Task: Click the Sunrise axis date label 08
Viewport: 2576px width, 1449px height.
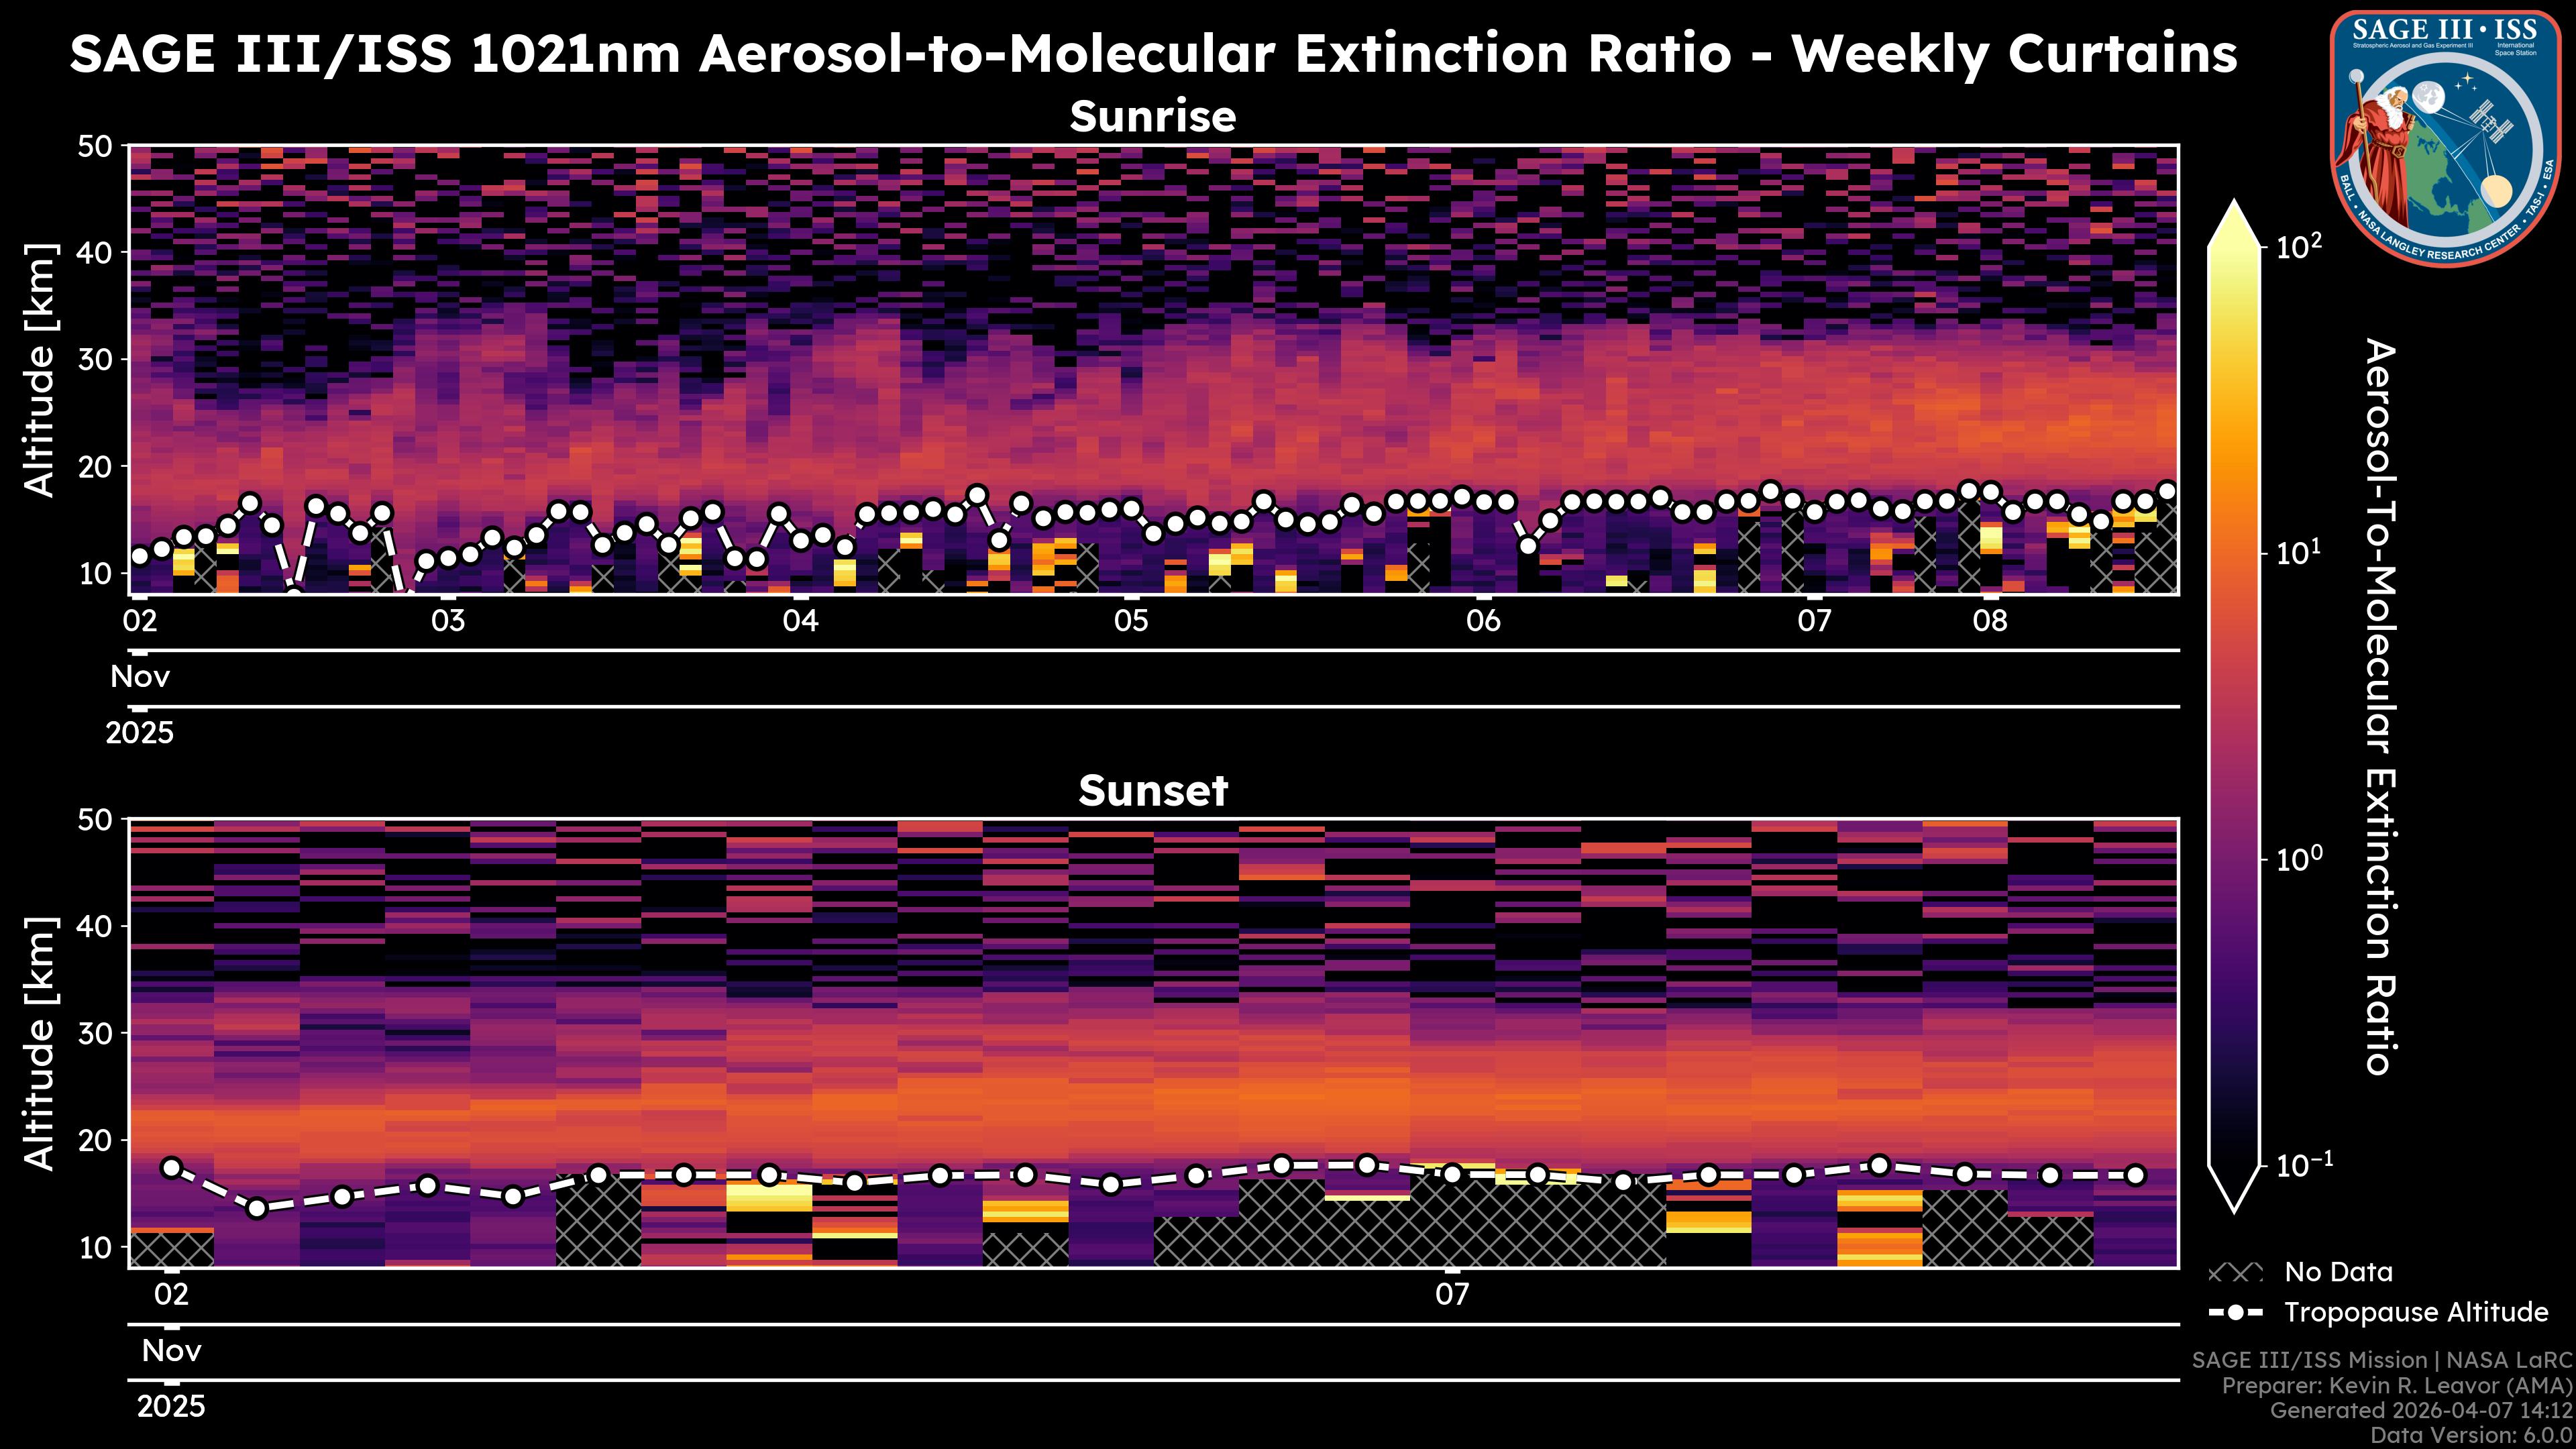Action: click(1990, 621)
